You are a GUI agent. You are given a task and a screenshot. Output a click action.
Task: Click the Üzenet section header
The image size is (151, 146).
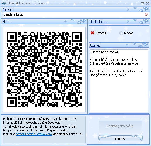tap(119, 45)
